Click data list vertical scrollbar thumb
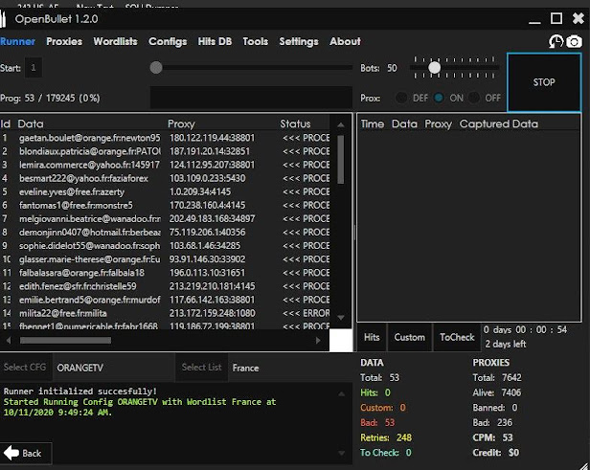 pyautogui.click(x=341, y=160)
